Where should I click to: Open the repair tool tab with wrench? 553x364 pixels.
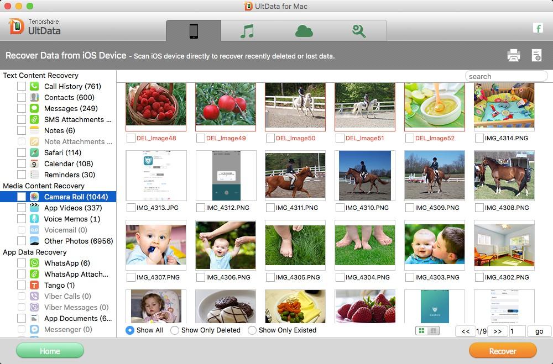pyautogui.click(x=359, y=31)
